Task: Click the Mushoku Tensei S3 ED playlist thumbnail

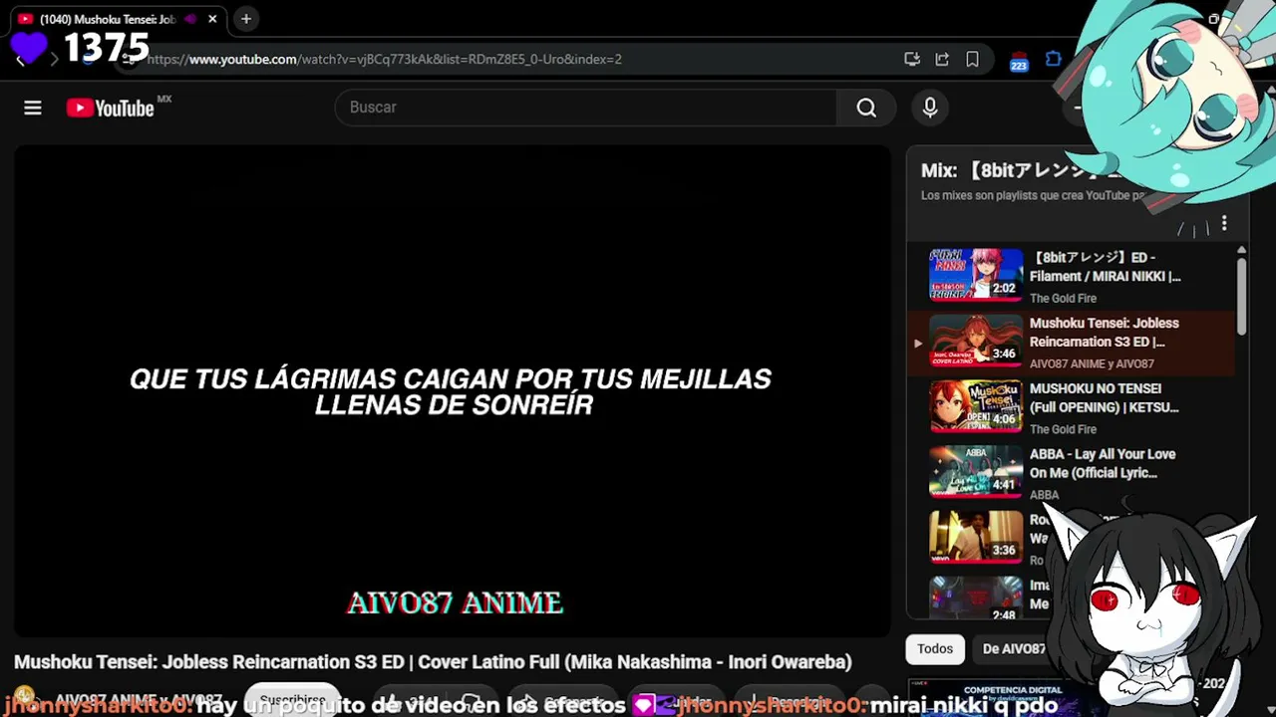Action: tap(976, 340)
